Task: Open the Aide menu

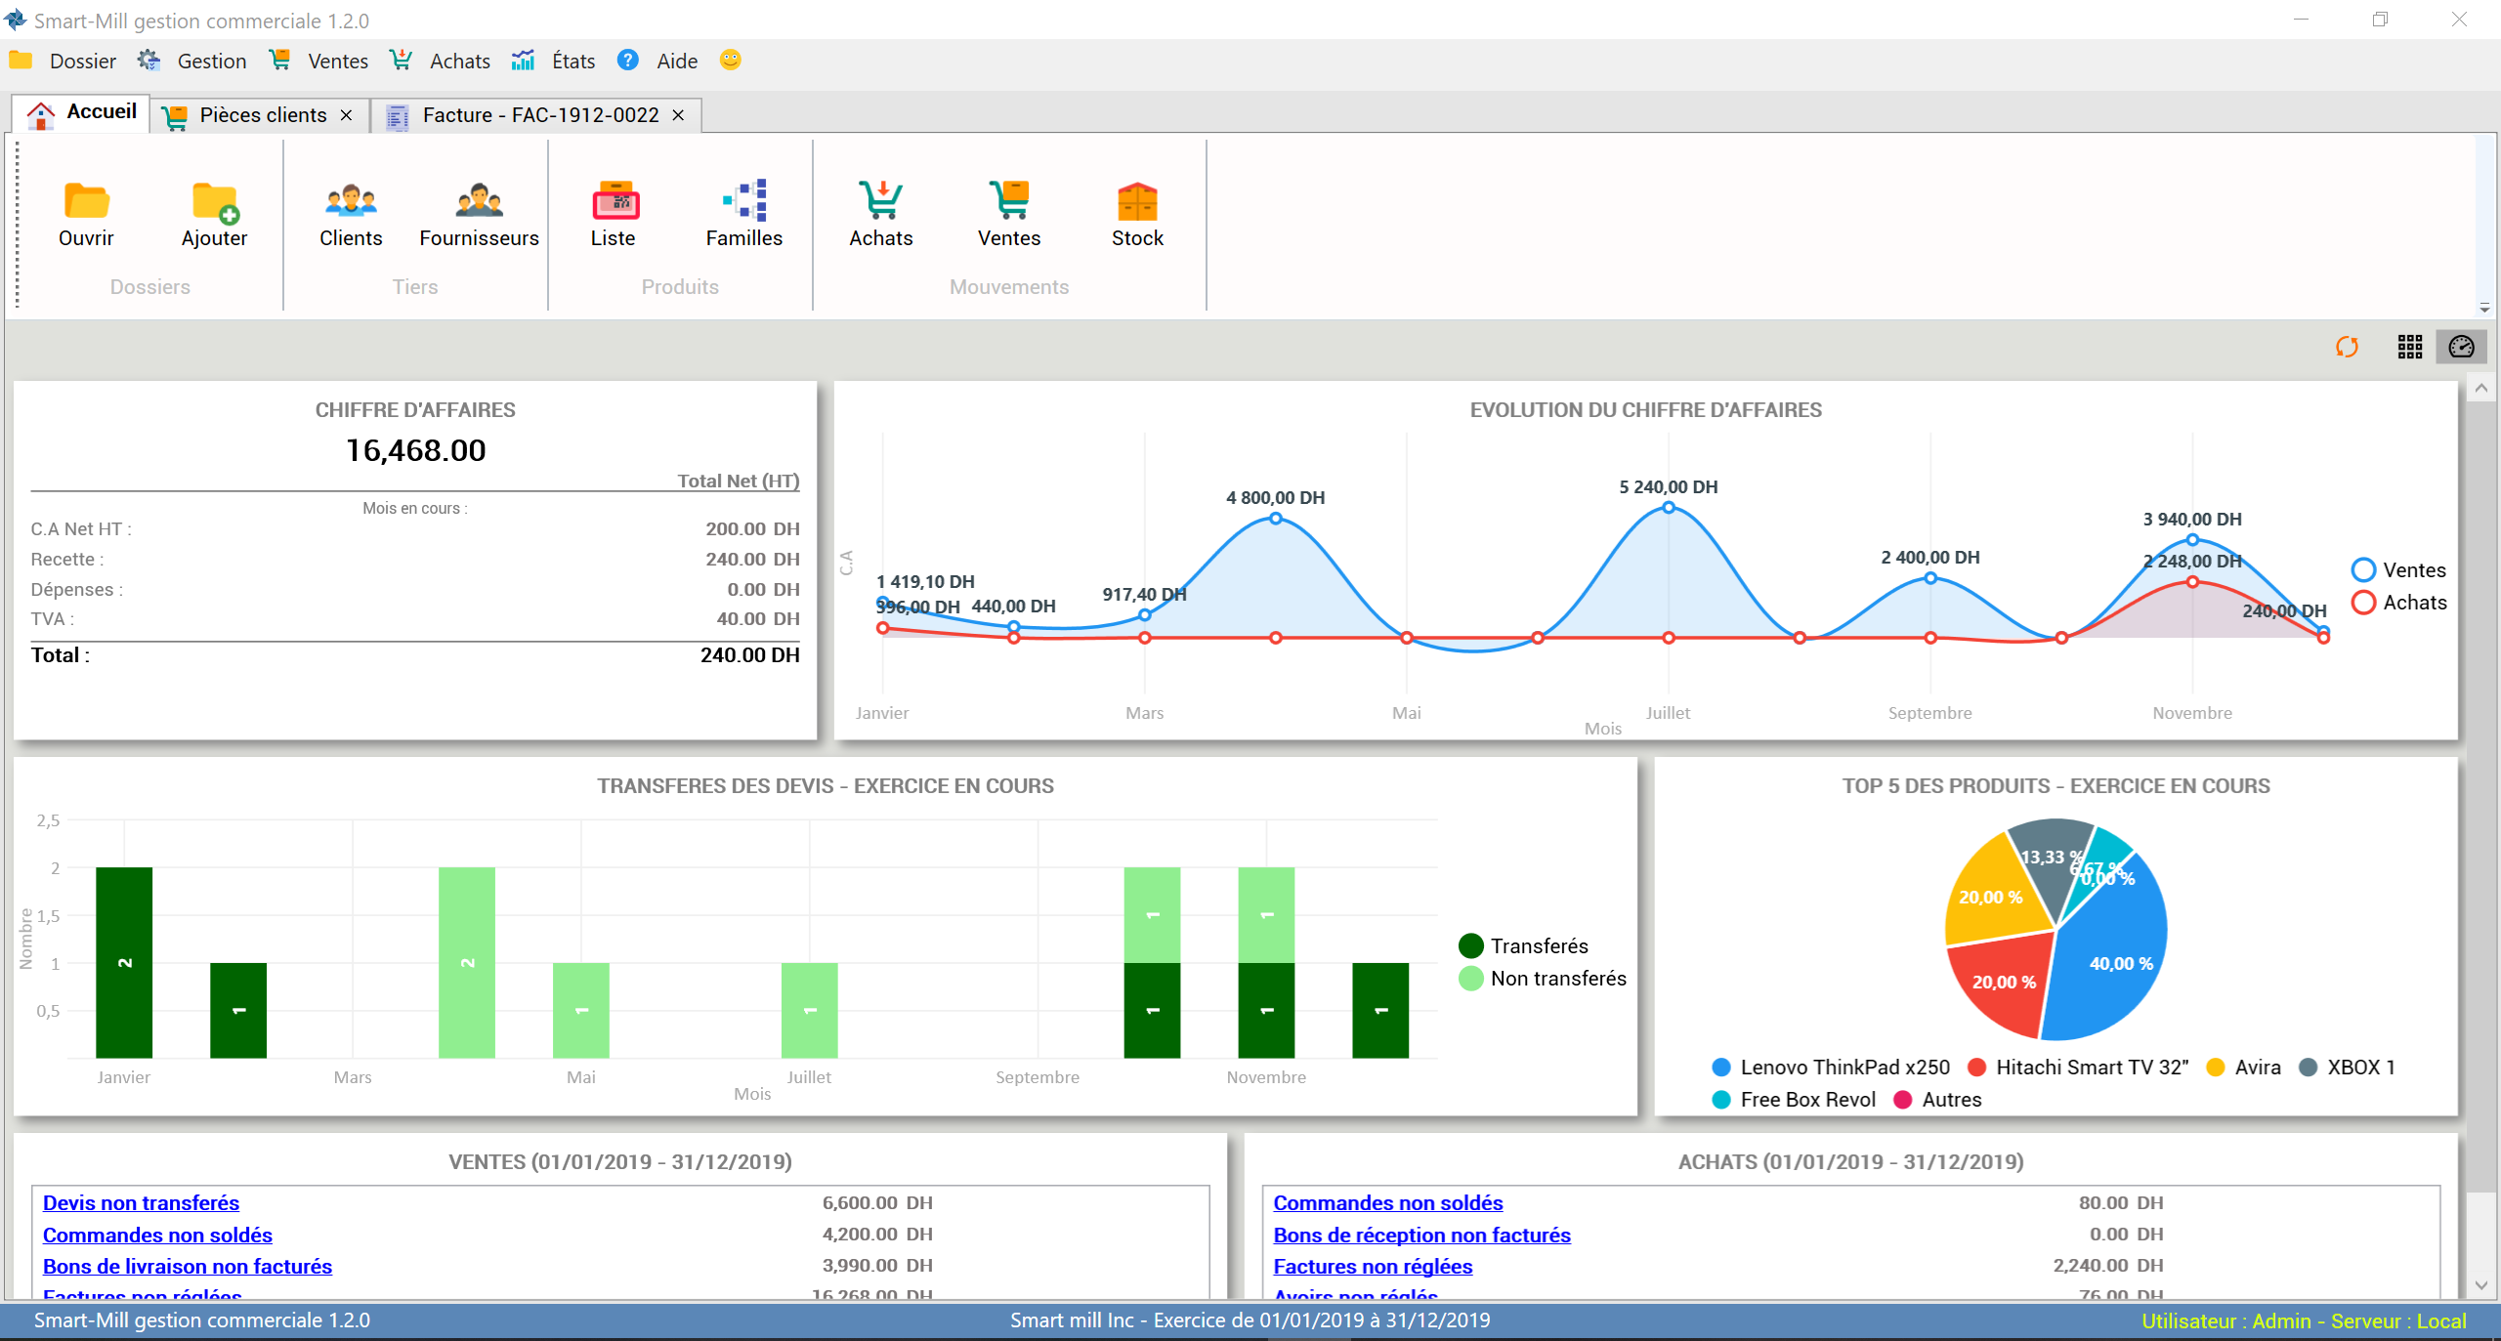Action: coord(677,62)
